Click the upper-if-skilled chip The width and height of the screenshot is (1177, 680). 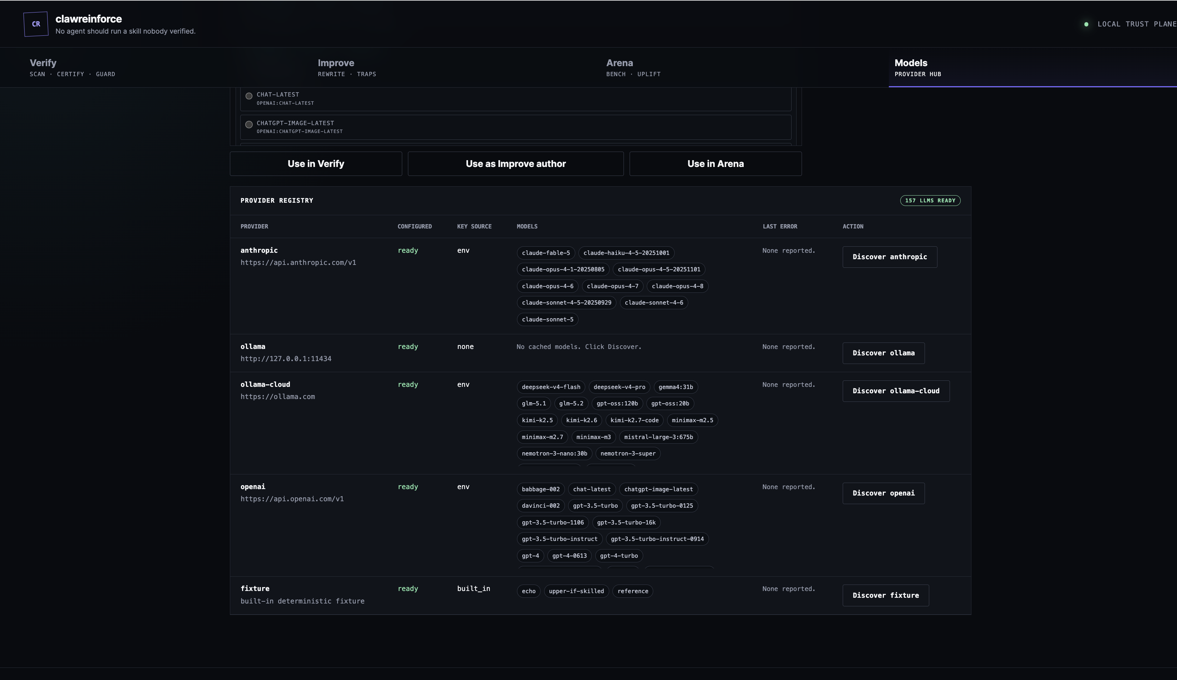[576, 591]
